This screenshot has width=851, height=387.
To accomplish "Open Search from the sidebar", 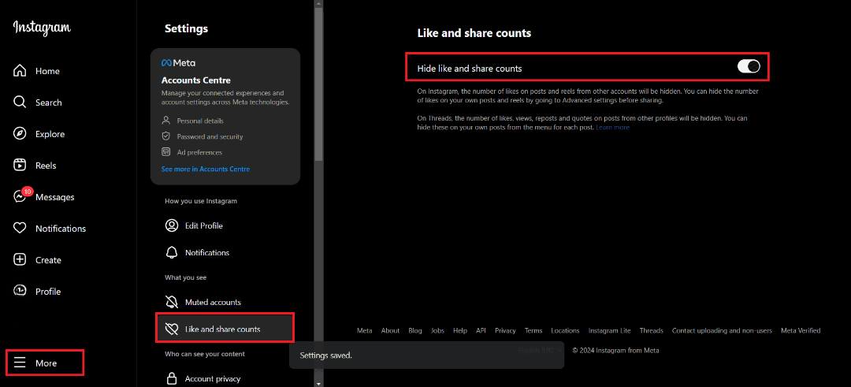I will point(48,102).
